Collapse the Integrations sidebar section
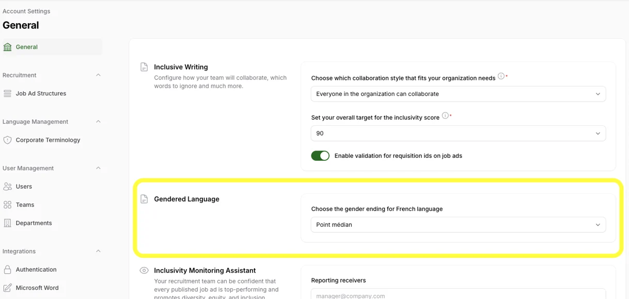 pyautogui.click(x=98, y=251)
